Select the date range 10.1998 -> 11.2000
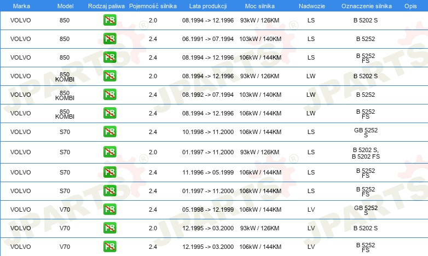This screenshot has width=428, height=256. (x=208, y=132)
